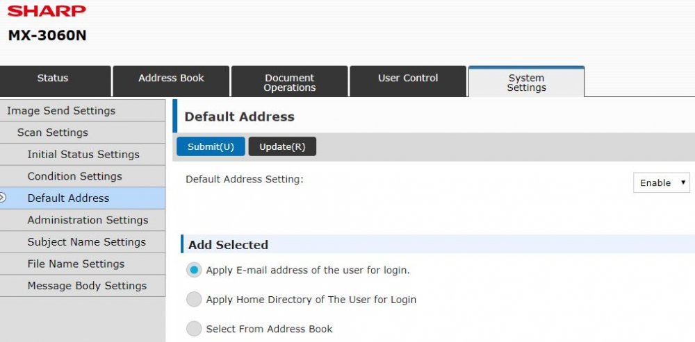Switch to the Status tab
The image size is (695, 342).
(x=53, y=78)
